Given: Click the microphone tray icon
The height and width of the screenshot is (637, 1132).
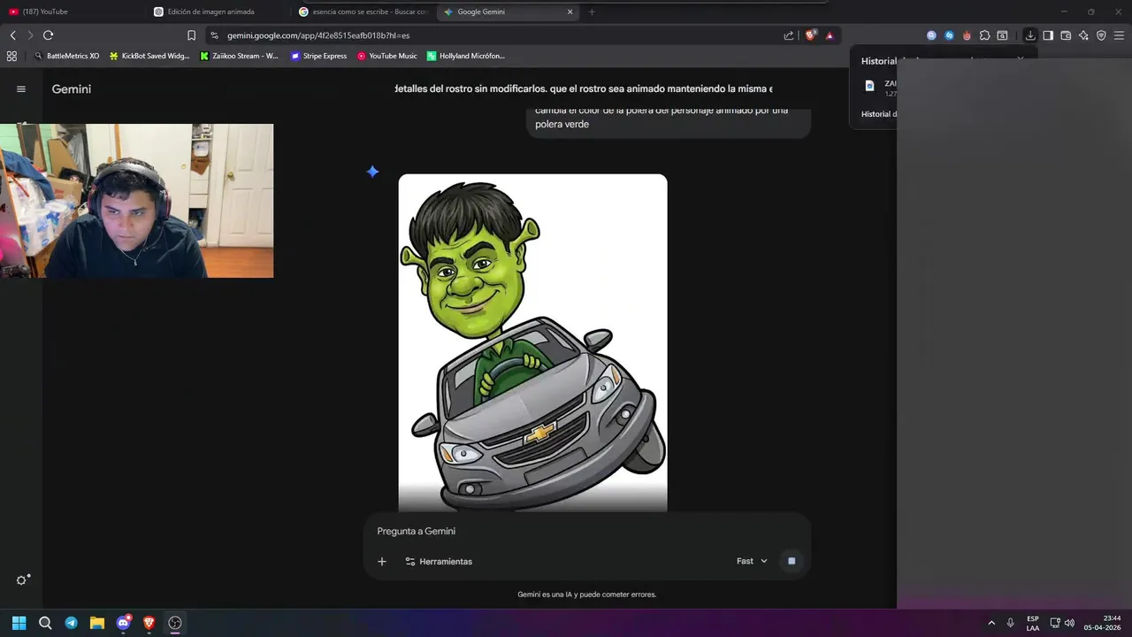Looking at the screenshot, I should [x=1010, y=623].
